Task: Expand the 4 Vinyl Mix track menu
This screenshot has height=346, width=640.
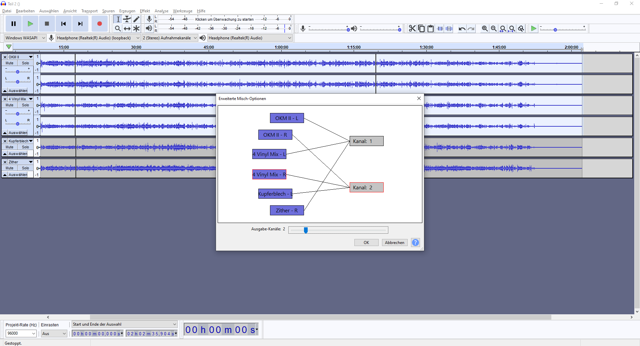Action: coord(31,99)
